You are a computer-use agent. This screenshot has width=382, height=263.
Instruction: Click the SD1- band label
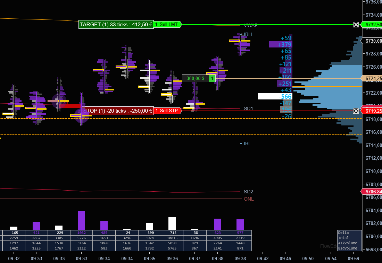(249, 108)
